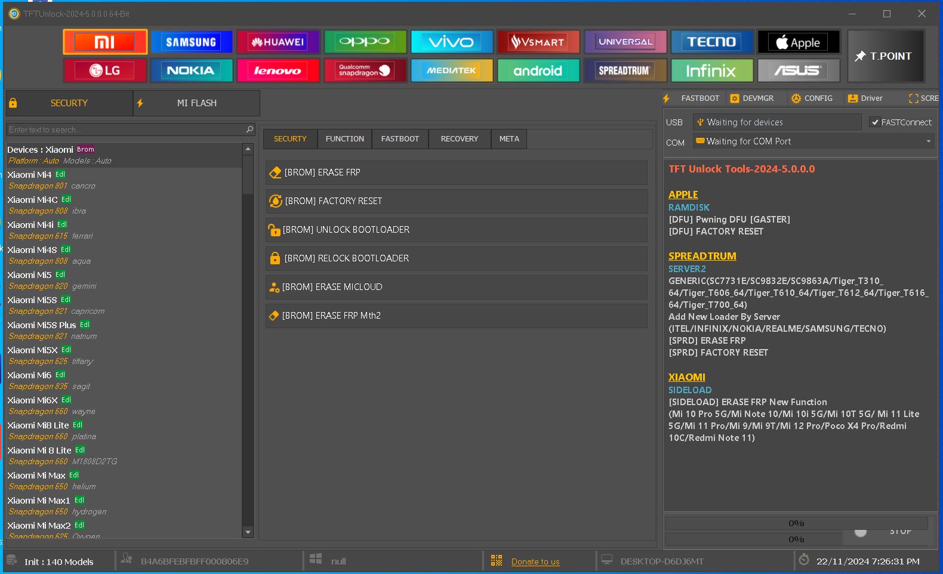Select Xiaomi Mi4C in device list
This screenshot has width=943, height=574.
[x=124, y=205]
